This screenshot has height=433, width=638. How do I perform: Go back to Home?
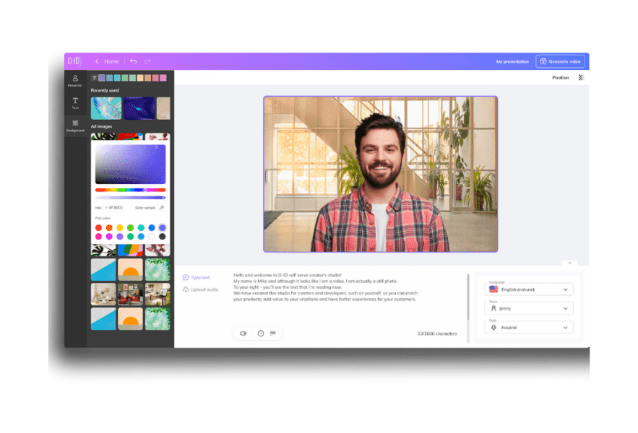(107, 61)
